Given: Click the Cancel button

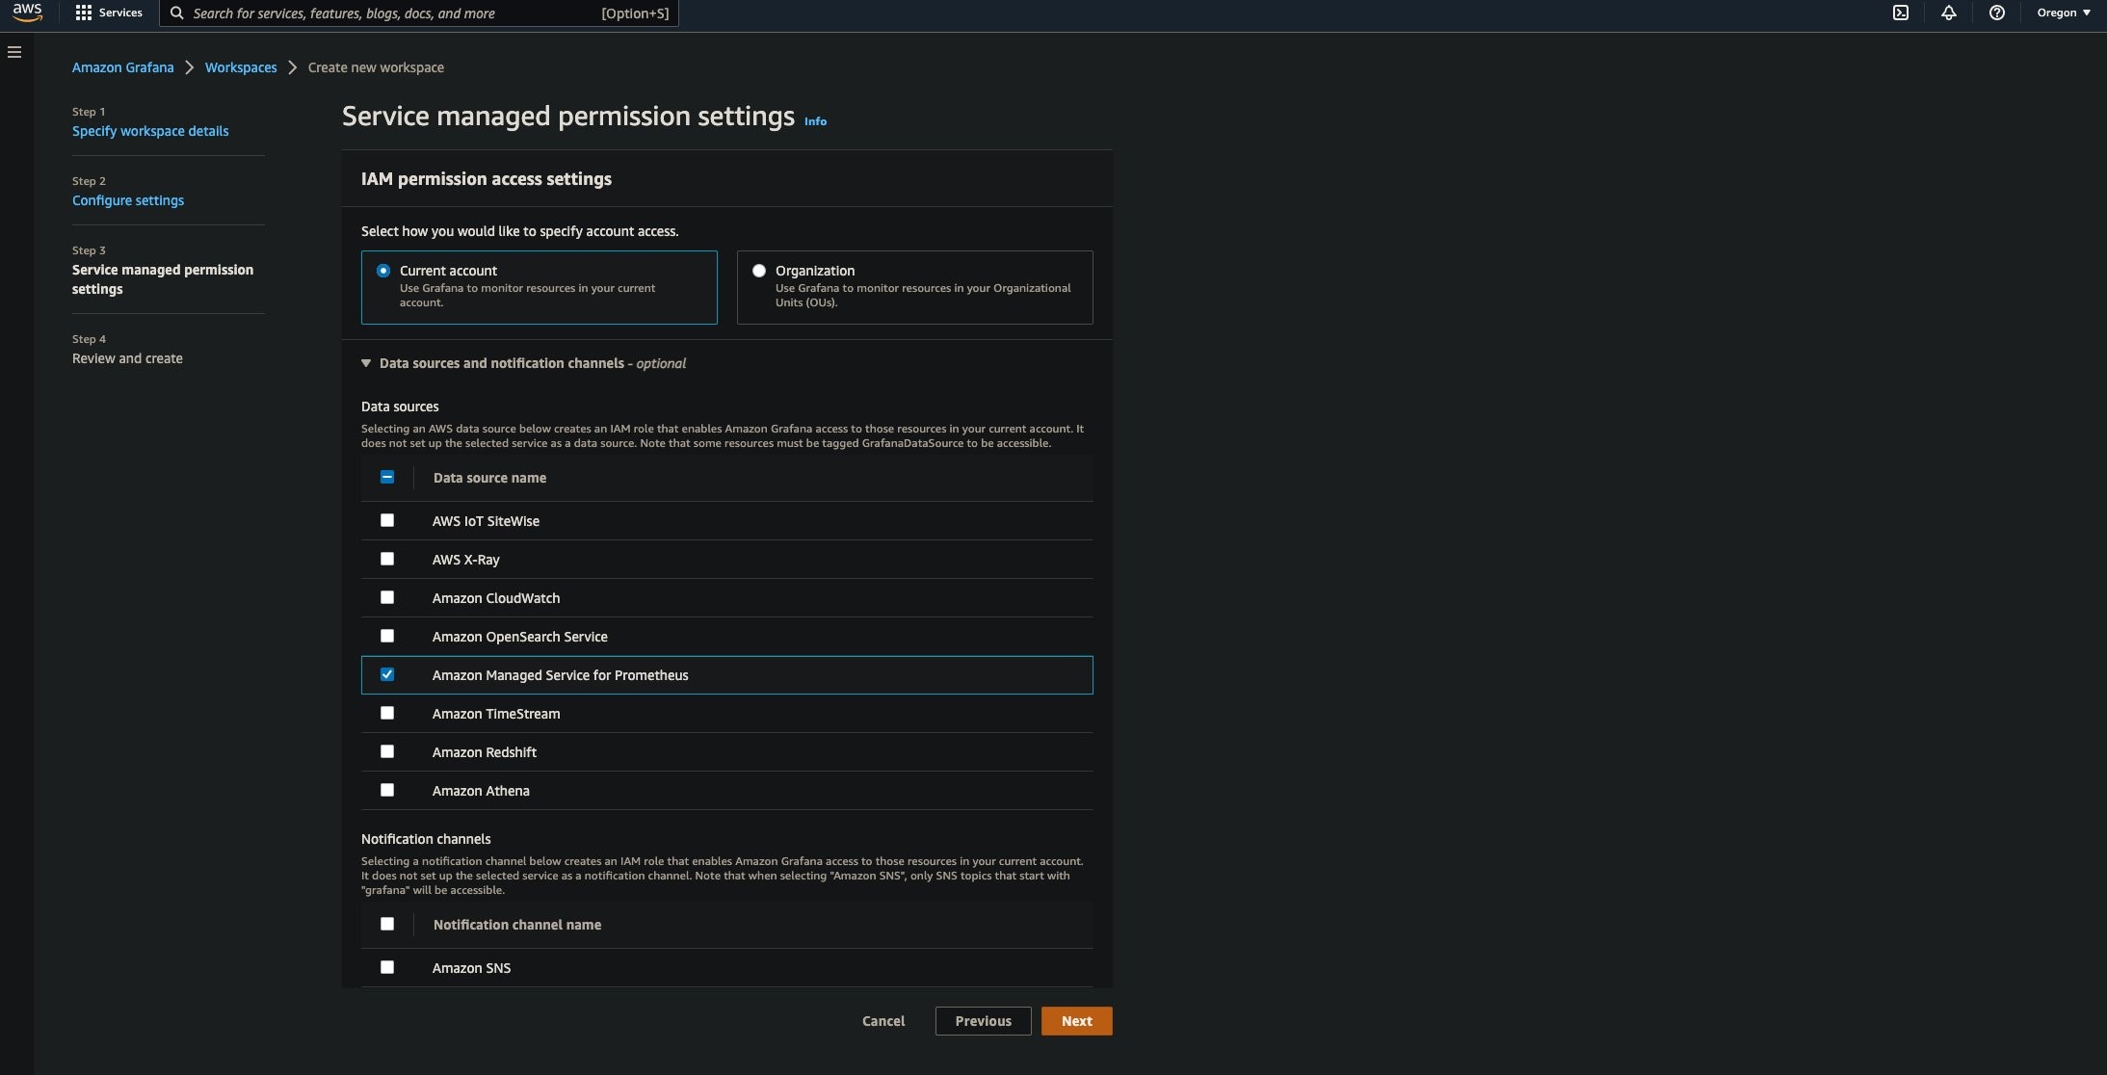Looking at the screenshot, I should (883, 1021).
